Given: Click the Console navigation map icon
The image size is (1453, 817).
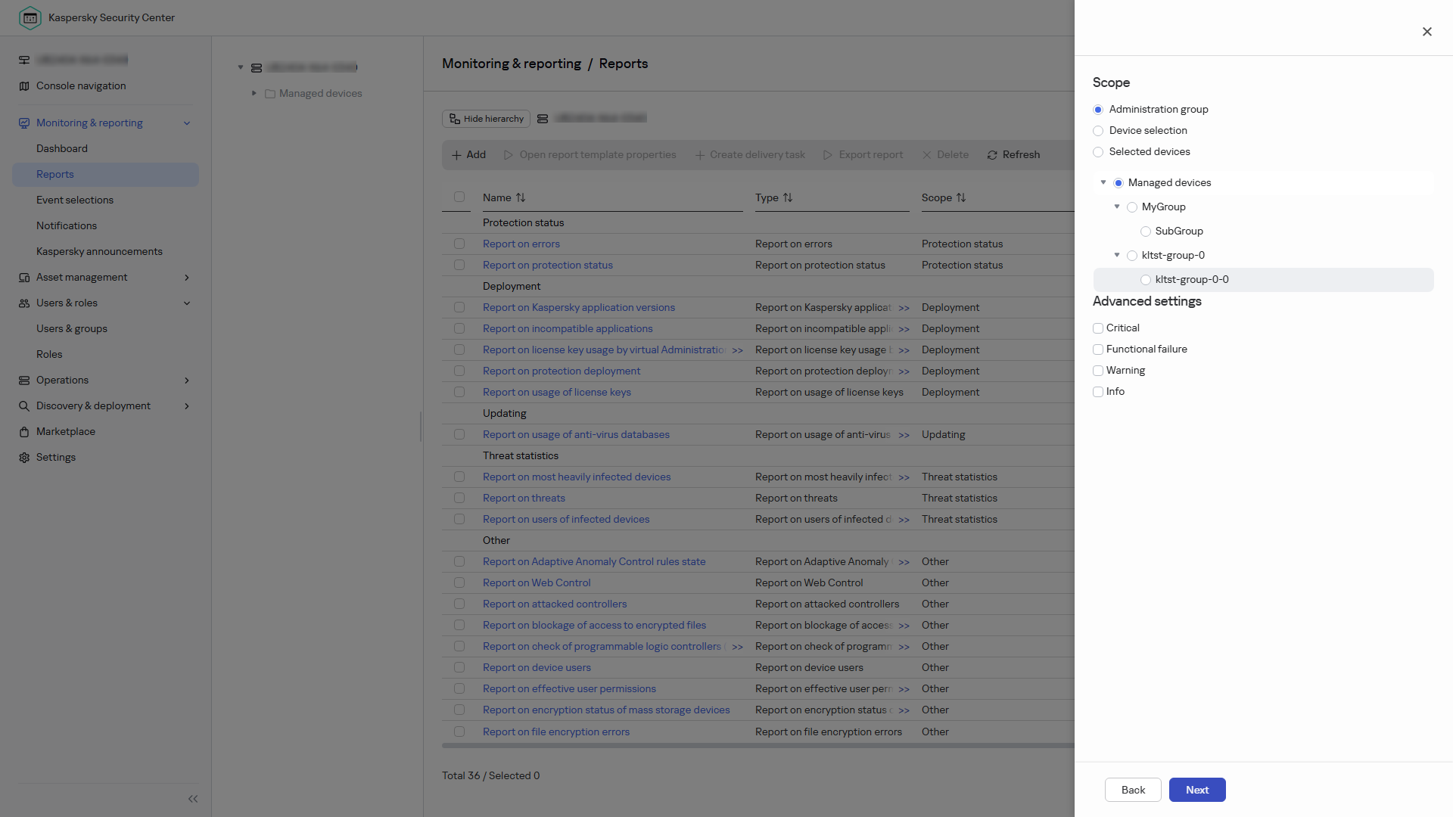Looking at the screenshot, I should (24, 86).
